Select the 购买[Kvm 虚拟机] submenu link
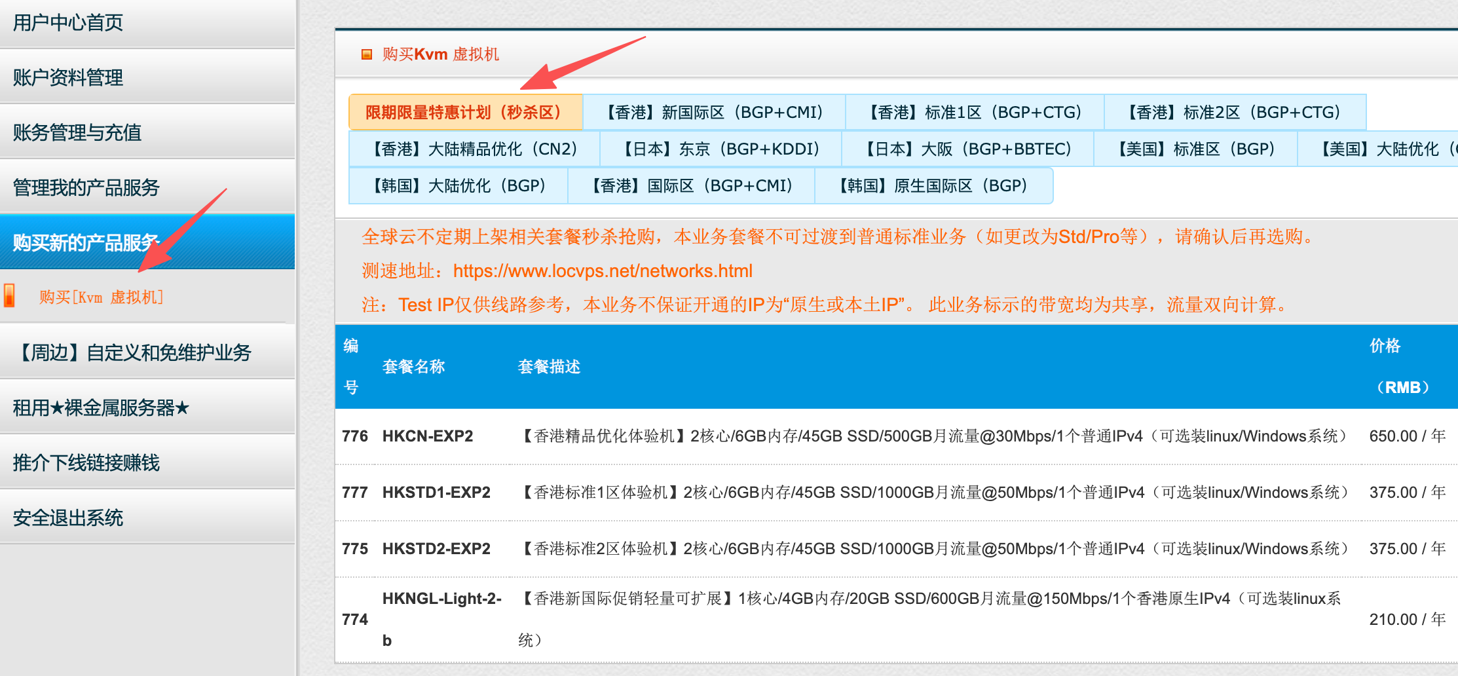 point(101,297)
